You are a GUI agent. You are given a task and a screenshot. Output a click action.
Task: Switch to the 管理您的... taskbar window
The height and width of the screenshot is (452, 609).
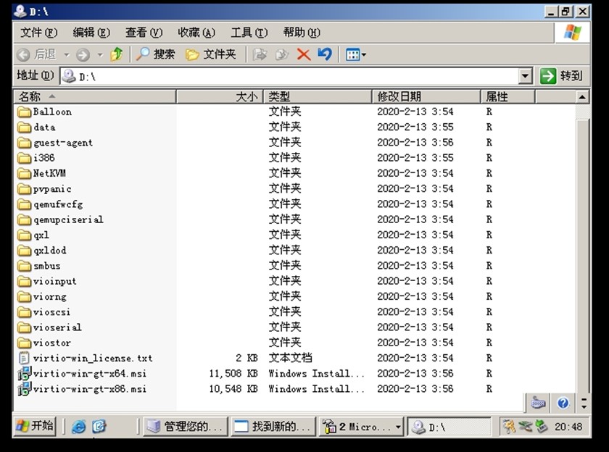(x=186, y=427)
